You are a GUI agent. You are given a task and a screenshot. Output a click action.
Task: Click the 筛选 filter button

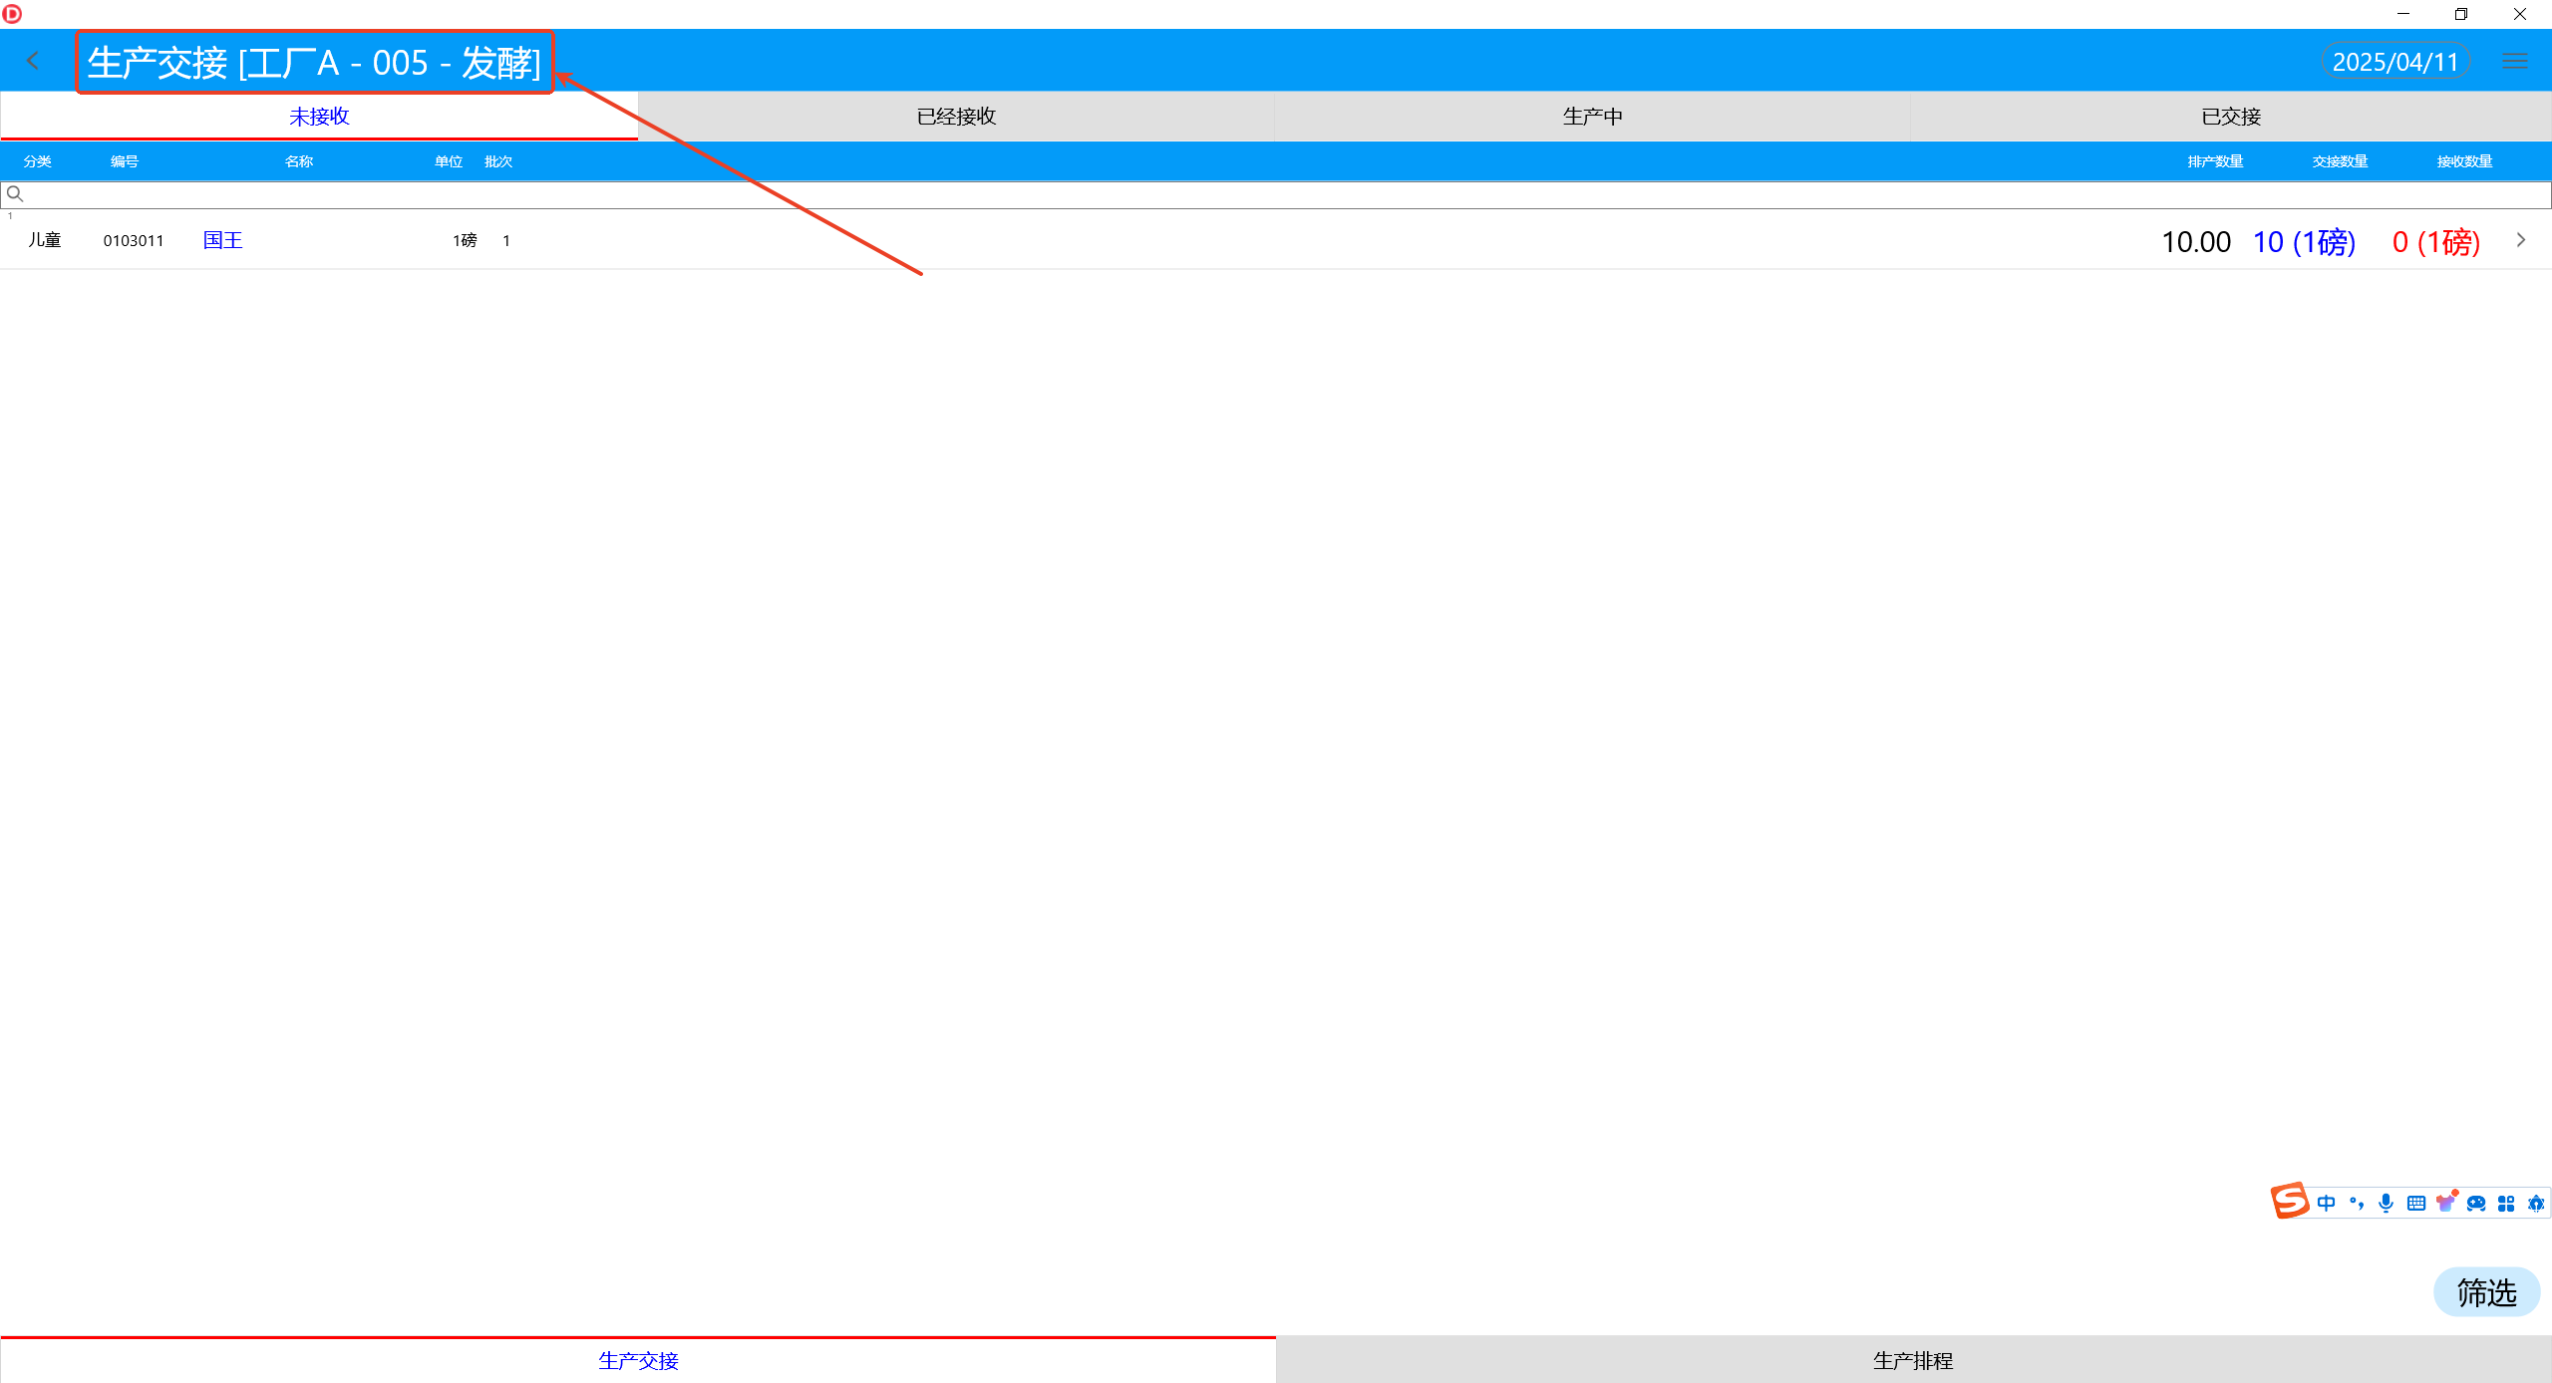pyautogui.click(x=2486, y=1292)
